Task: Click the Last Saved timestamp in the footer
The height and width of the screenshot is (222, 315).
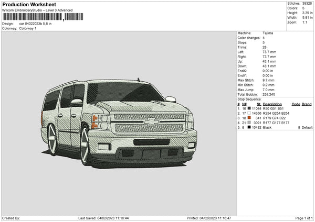Action: coord(104,218)
